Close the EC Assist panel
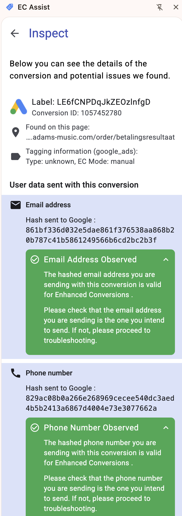This screenshot has height=516, width=182. point(176,7)
